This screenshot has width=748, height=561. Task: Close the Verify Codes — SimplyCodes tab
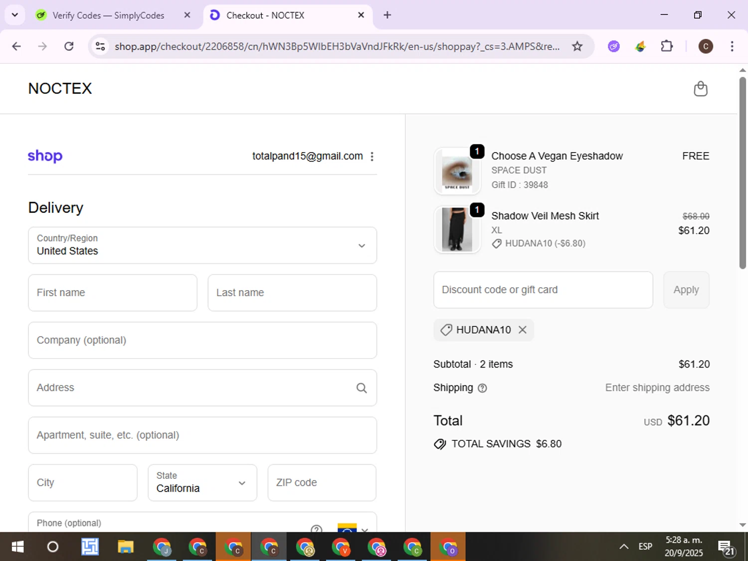pos(187,15)
